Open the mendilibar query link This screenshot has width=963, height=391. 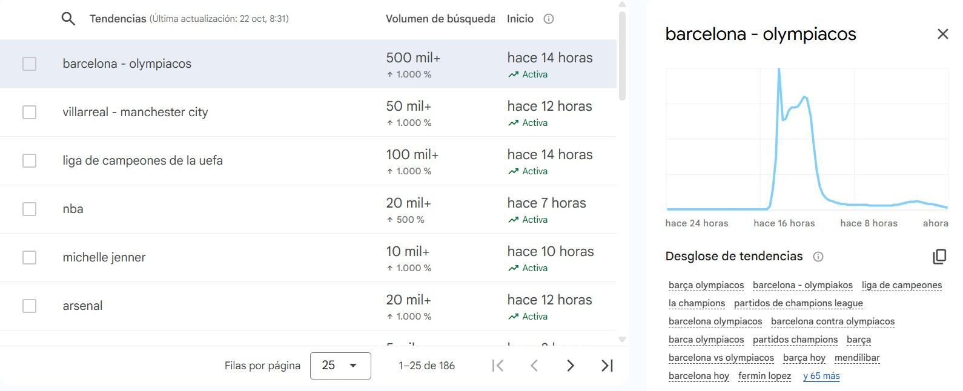point(857,358)
